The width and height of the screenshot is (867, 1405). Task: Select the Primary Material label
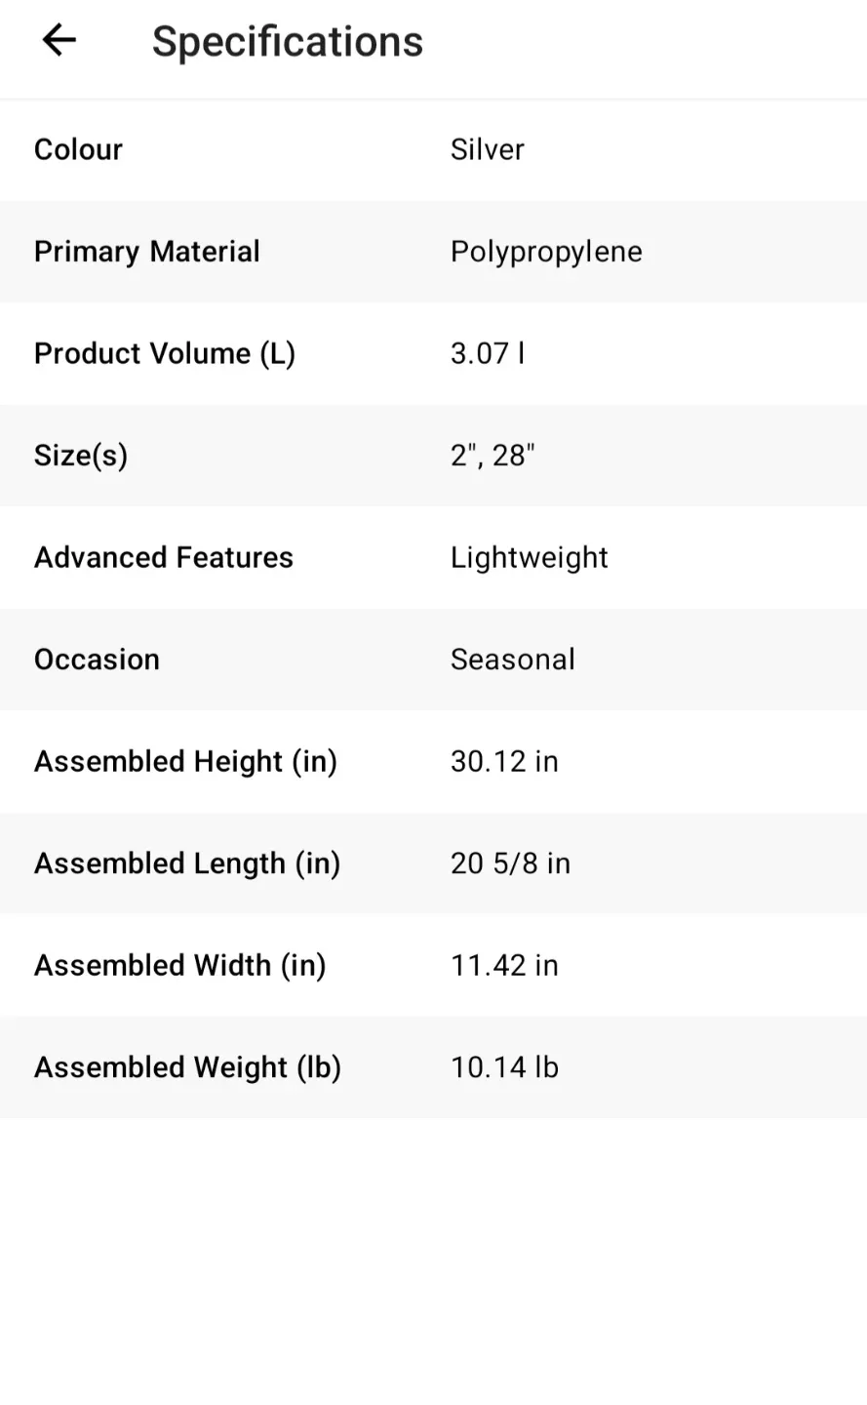tap(146, 252)
